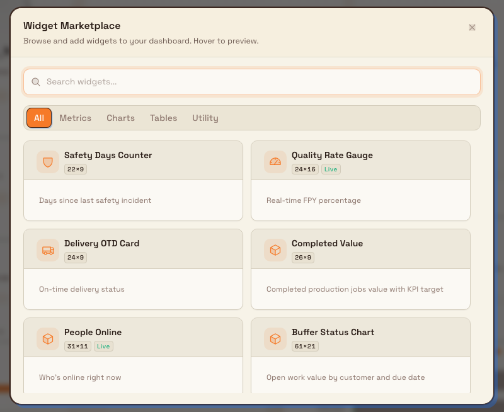Click the box icon on Completed Value

[275, 250]
